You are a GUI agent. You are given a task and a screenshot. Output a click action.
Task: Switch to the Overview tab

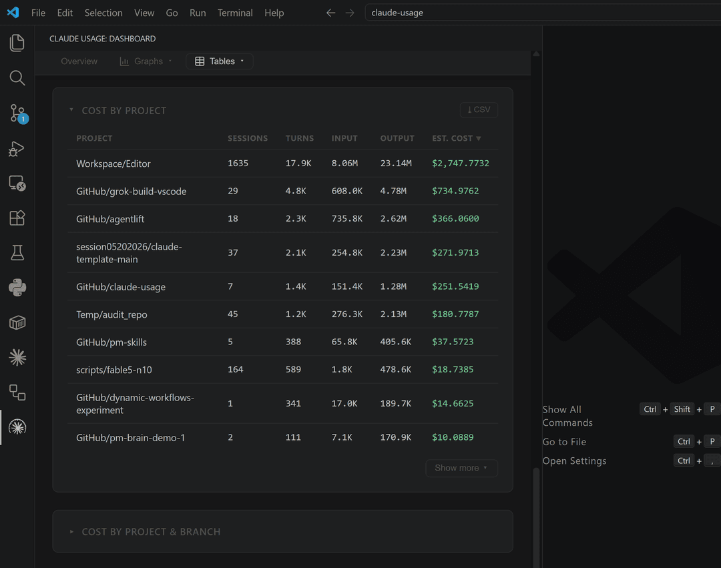79,61
